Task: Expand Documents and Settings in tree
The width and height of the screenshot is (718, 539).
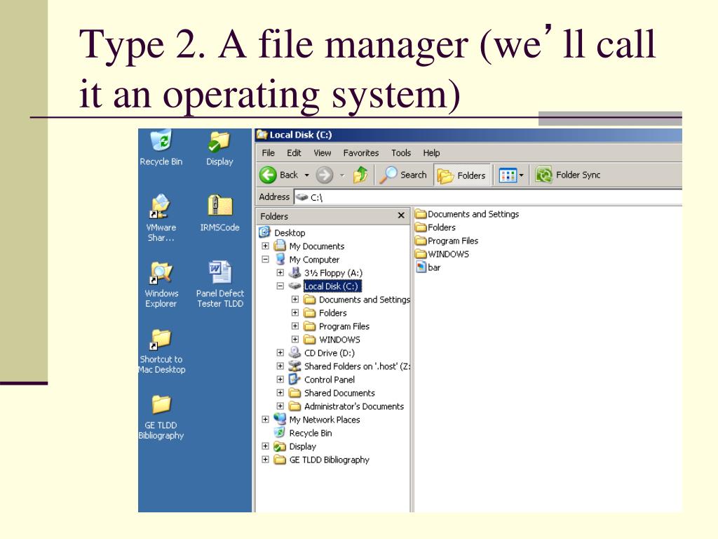Action: tap(295, 299)
